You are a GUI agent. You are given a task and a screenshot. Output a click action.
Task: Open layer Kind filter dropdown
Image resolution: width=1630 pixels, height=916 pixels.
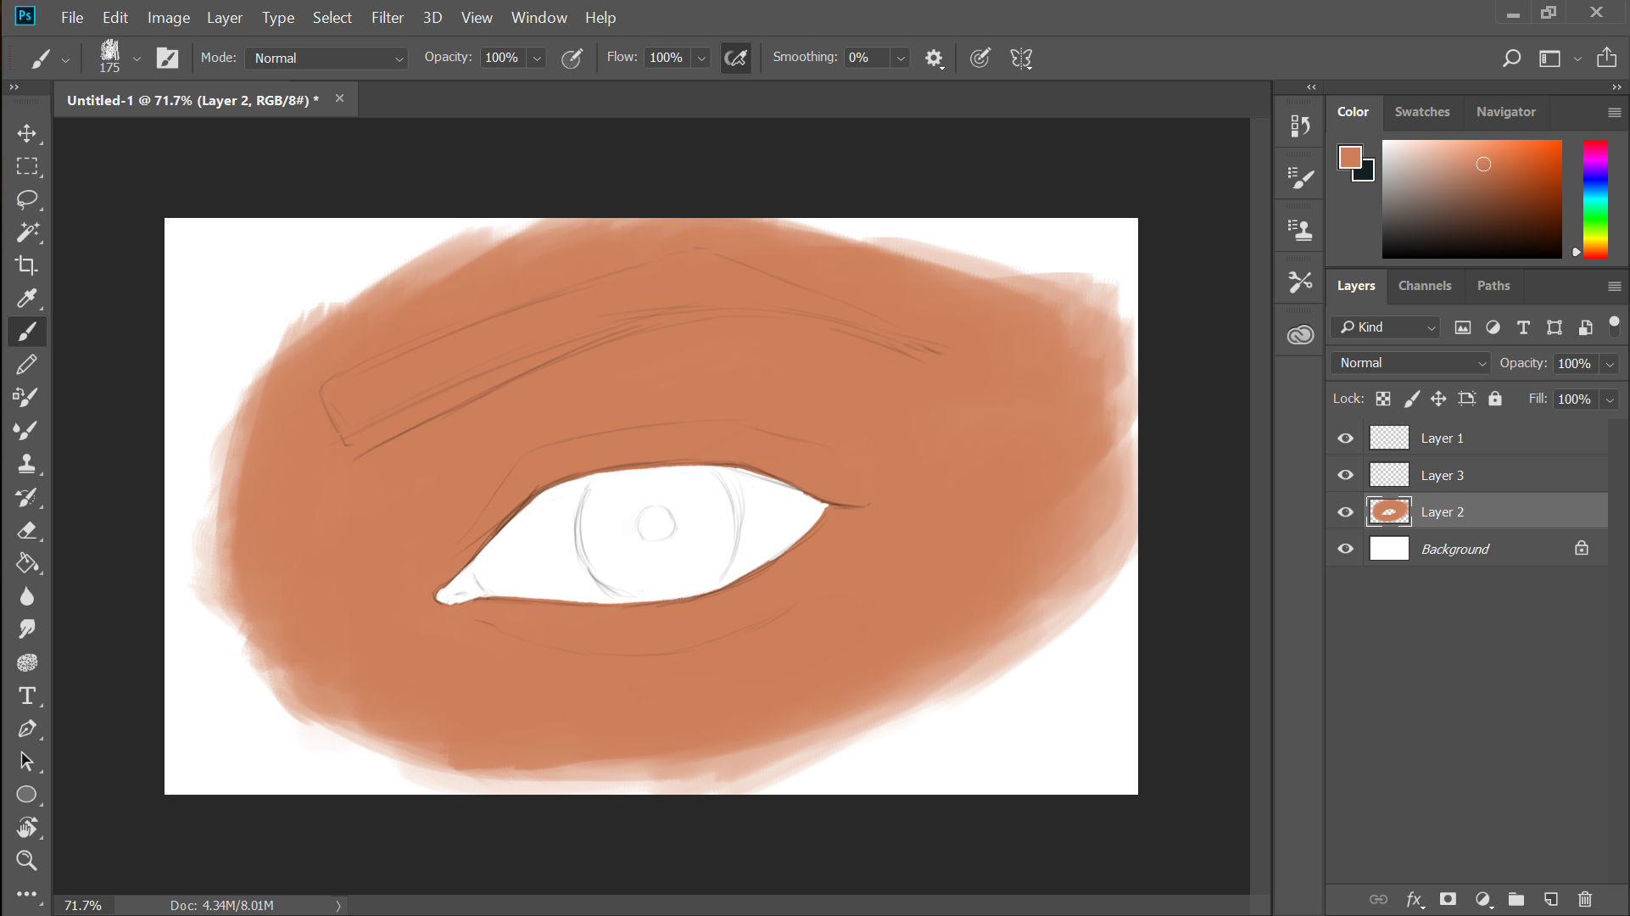[1386, 327]
